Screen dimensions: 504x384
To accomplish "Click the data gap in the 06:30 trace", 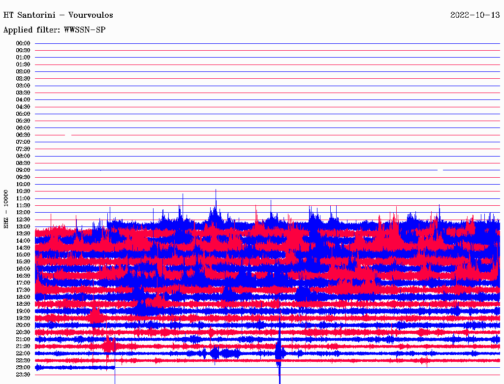I will [x=68, y=135].
